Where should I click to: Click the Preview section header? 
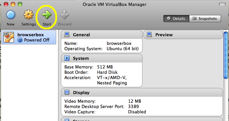pos(183,35)
